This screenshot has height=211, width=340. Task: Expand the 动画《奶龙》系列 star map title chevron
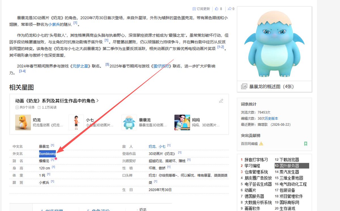[98, 101]
